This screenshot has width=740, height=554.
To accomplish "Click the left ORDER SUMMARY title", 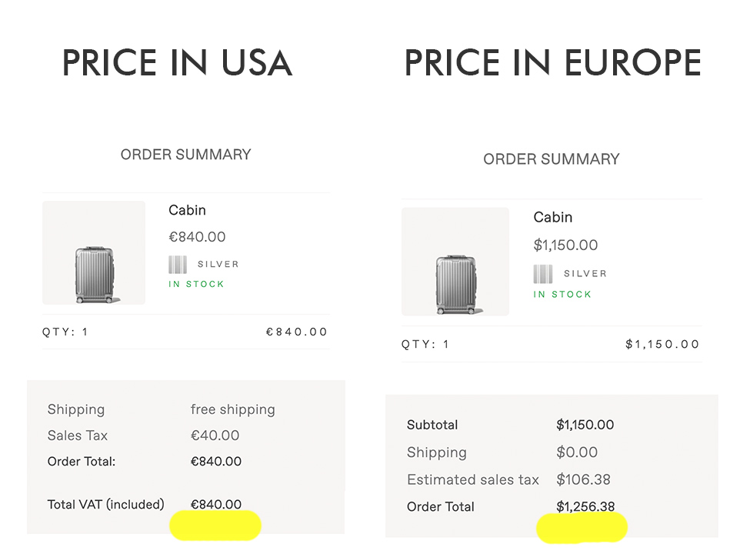I will [186, 155].
